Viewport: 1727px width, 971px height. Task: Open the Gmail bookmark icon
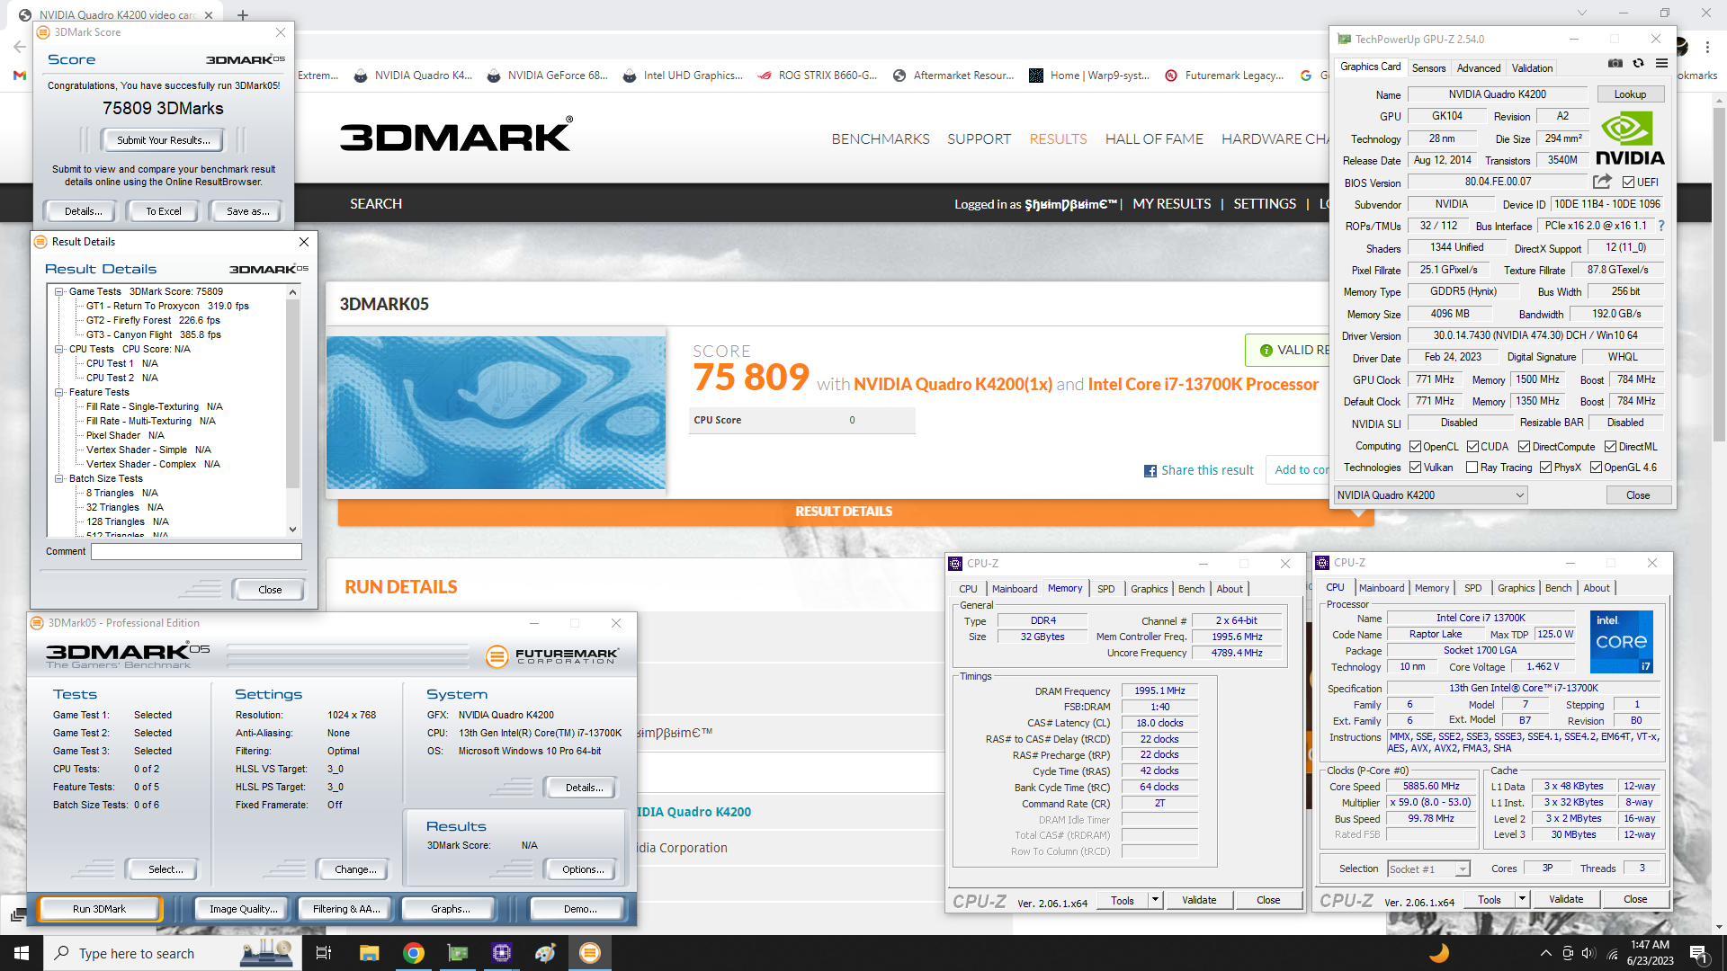pos(19,76)
